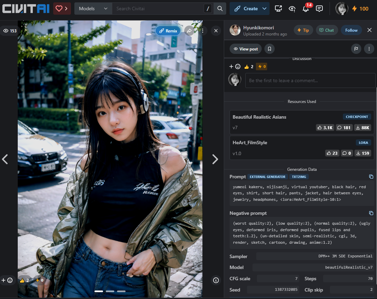Click EXTERNAL GENERATOR badge
This screenshot has width=377, height=299.
(267, 177)
